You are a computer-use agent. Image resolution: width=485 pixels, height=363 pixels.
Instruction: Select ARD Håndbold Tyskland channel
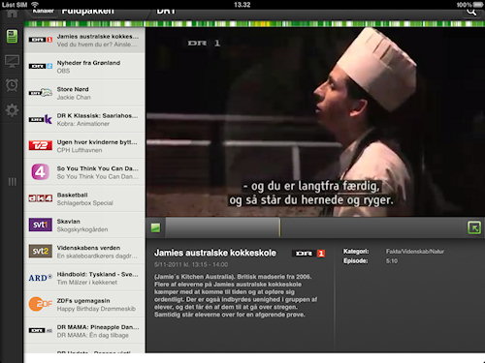[x=84, y=278]
